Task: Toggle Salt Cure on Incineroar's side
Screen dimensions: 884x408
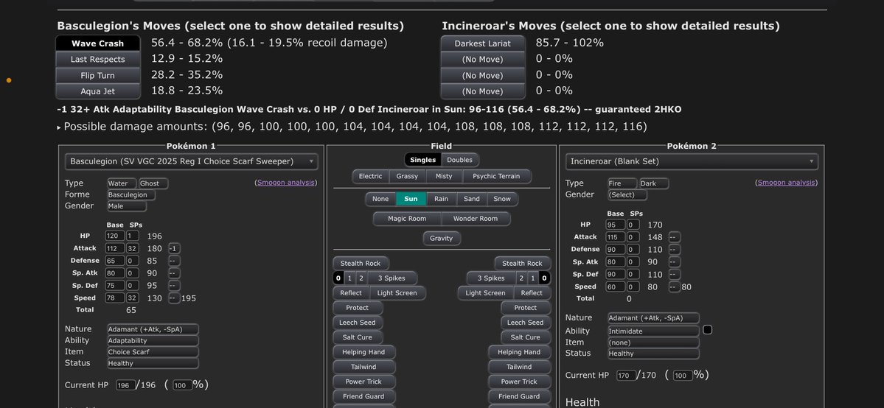Action: tap(526, 337)
